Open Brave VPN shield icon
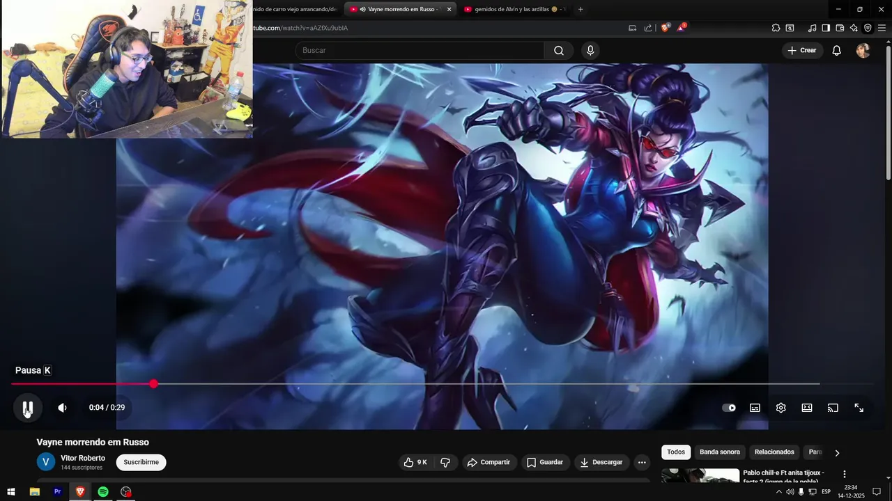Image resolution: width=892 pixels, height=501 pixels. (868, 28)
